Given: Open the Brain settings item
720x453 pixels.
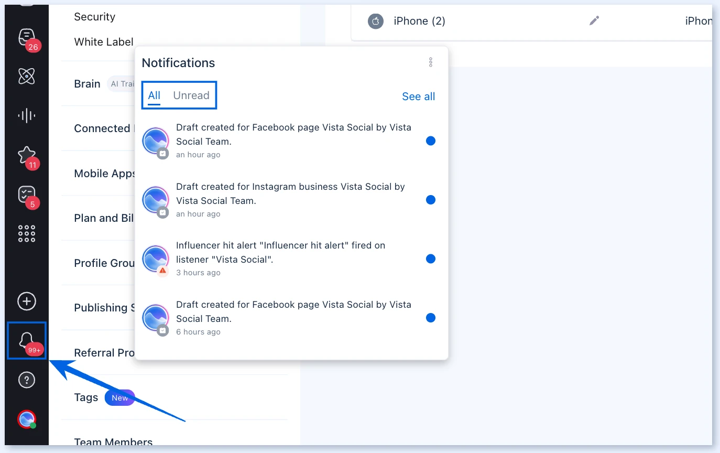Looking at the screenshot, I should [87, 84].
